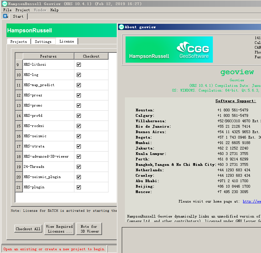Click Note for 3D Viewer button
Screen dimensions: 261x253
[89, 229]
